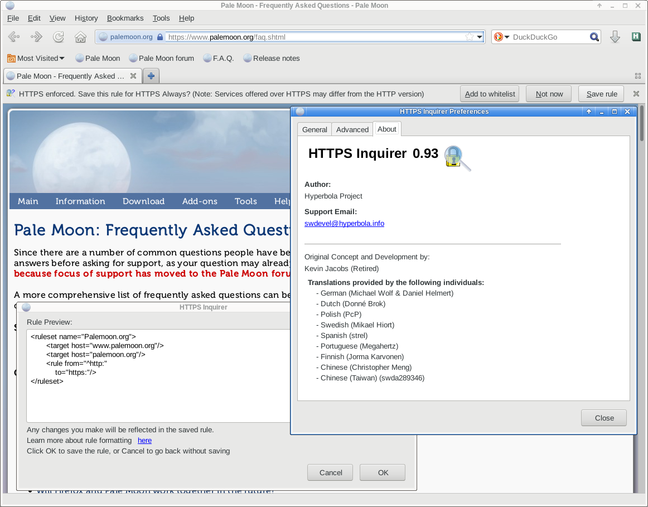This screenshot has width=648, height=507.
Task: Reload the current page
Action: 58,37
